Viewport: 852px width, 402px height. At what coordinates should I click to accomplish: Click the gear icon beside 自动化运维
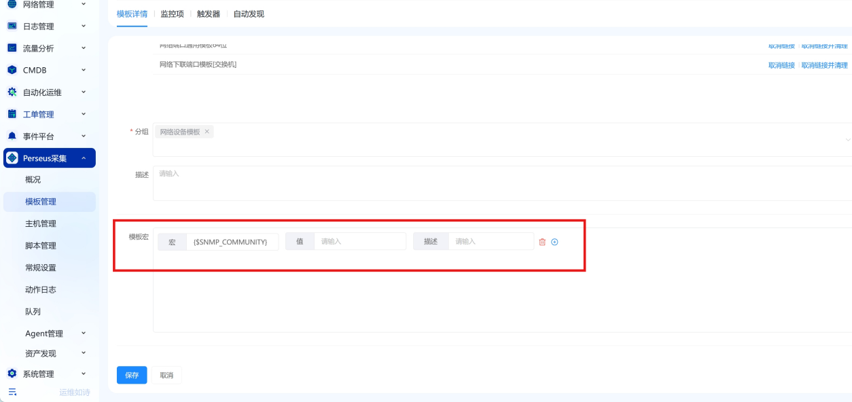click(x=12, y=92)
